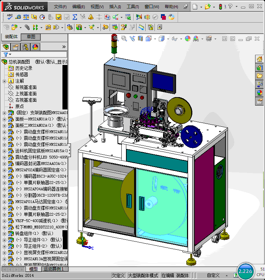Select the Measure tool

tap(18, 17)
